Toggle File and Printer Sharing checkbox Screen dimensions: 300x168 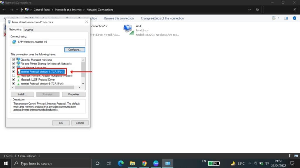coord(13,64)
